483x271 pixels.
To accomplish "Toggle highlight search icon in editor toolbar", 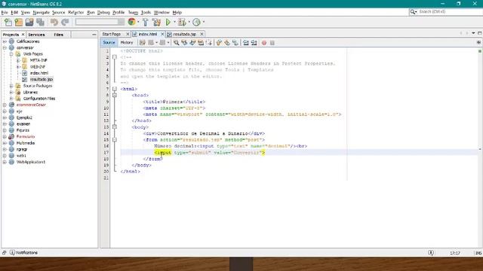I will [201, 43].
